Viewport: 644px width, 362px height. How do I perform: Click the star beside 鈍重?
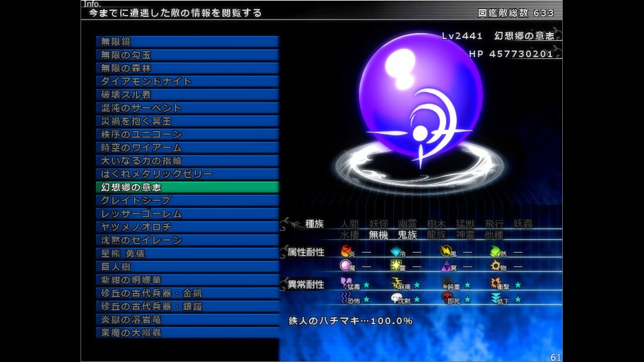coord(468,285)
